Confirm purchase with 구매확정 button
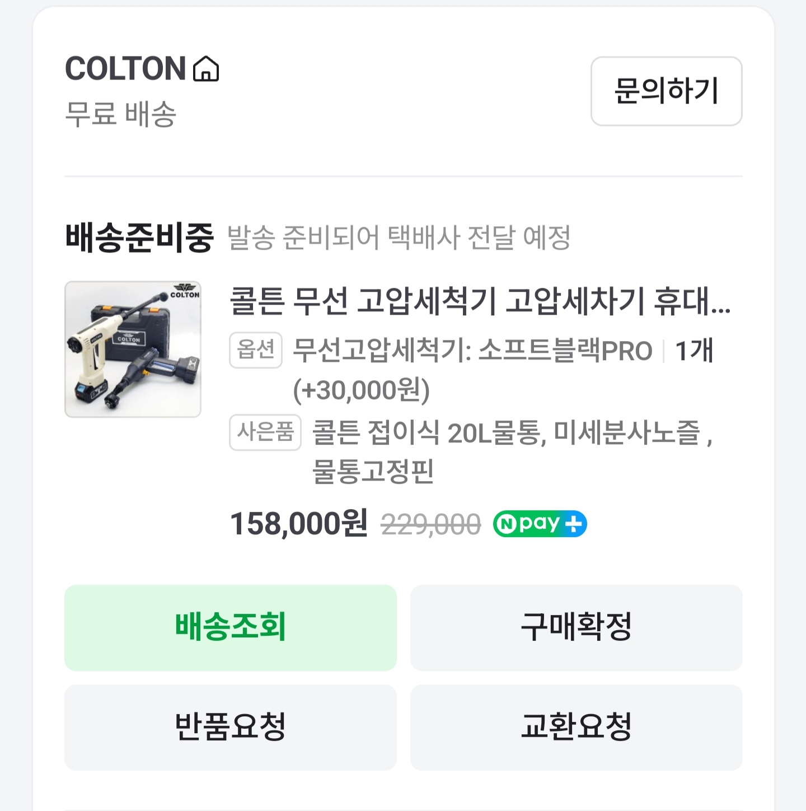806x811 pixels. click(x=576, y=627)
